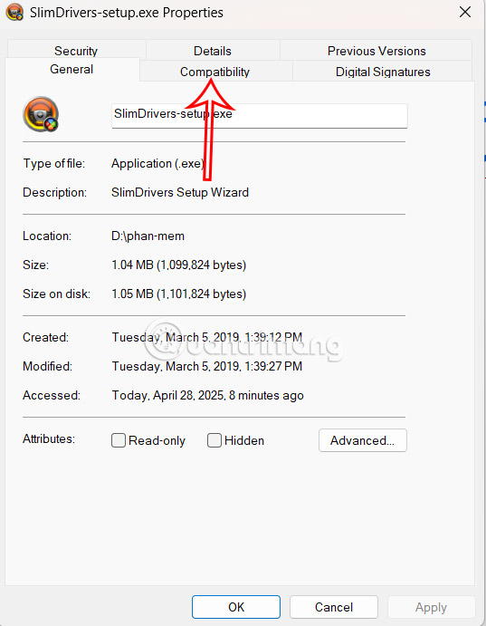
Task: Select the General tab
Action: (71, 70)
